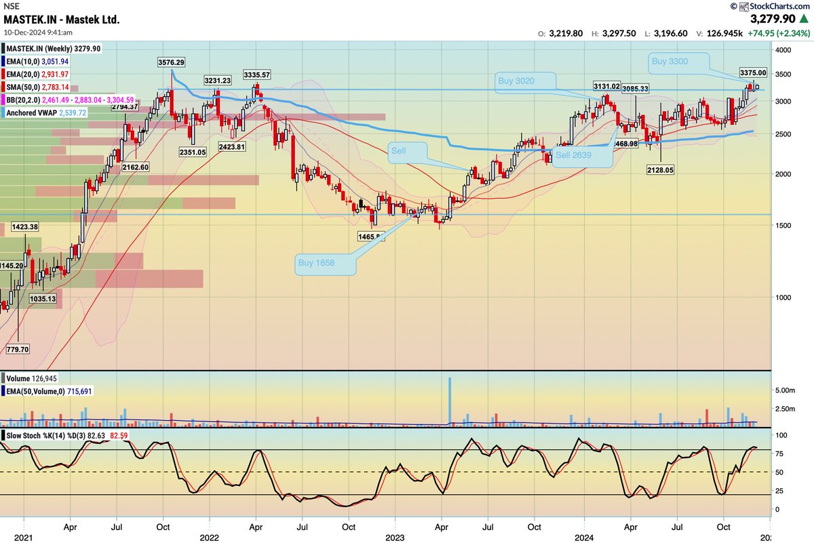Click the 2.50m volume axis label
This screenshot has height=545, width=814.
pyautogui.click(x=786, y=408)
